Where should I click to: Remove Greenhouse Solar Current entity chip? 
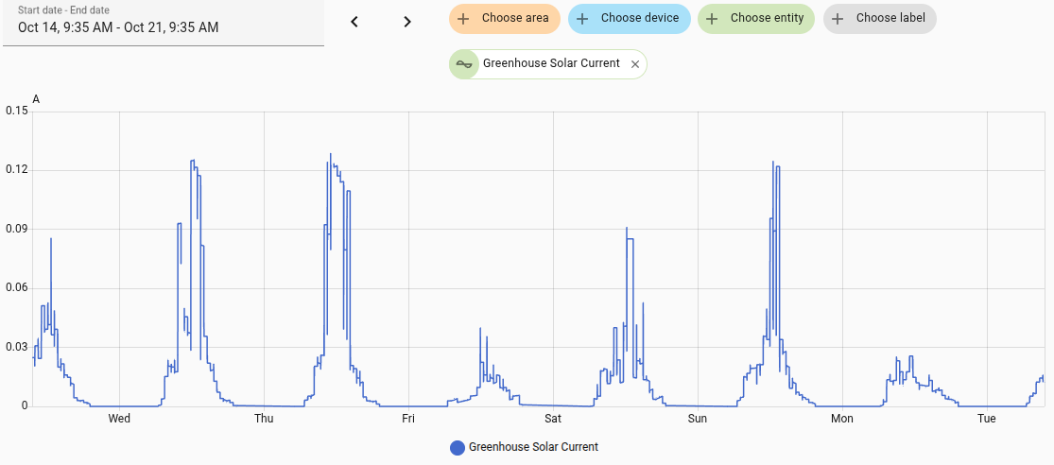coord(635,64)
